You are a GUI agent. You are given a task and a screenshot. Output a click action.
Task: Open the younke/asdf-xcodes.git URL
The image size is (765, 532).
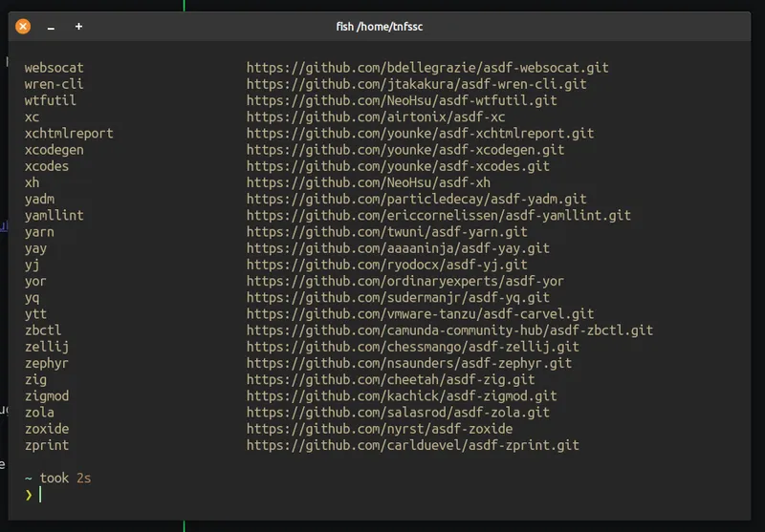[x=398, y=166]
